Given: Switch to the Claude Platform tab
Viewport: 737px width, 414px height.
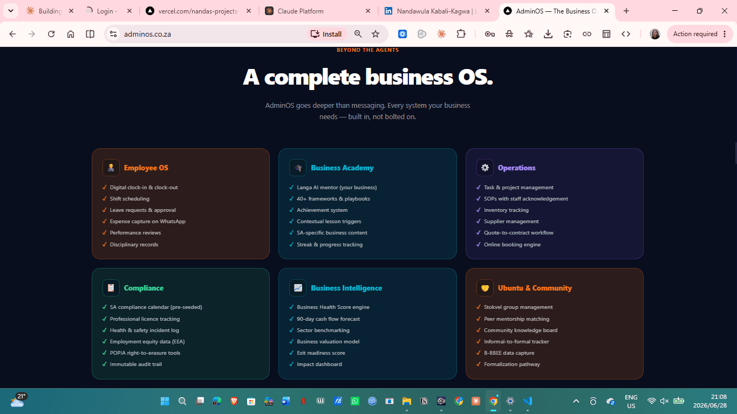Looking at the screenshot, I should pyautogui.click(x=318, y=11).
